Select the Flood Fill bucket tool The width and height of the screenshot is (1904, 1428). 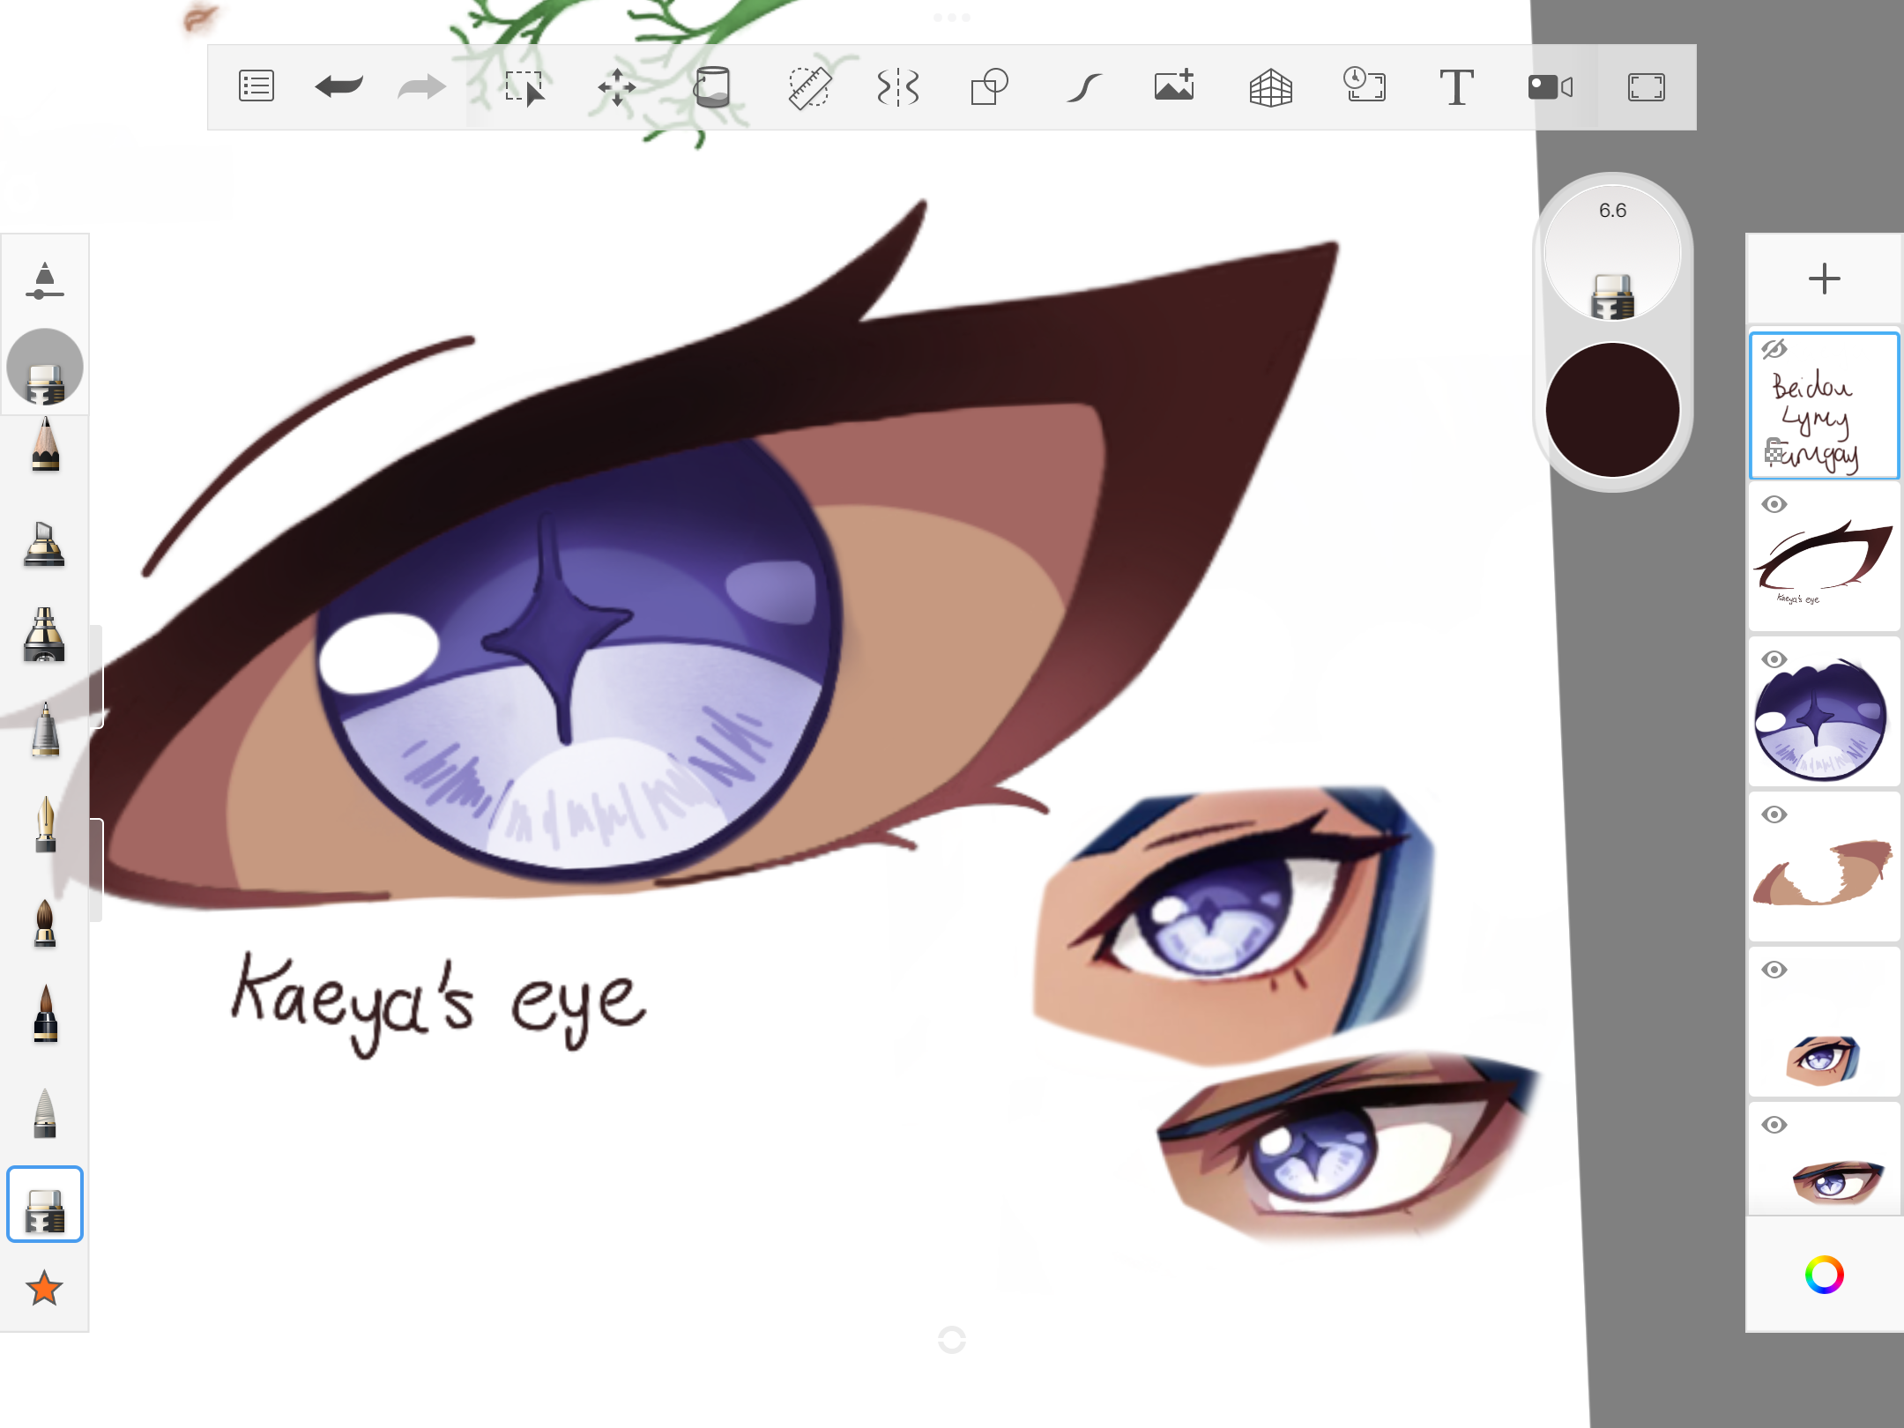click(711, 87)
